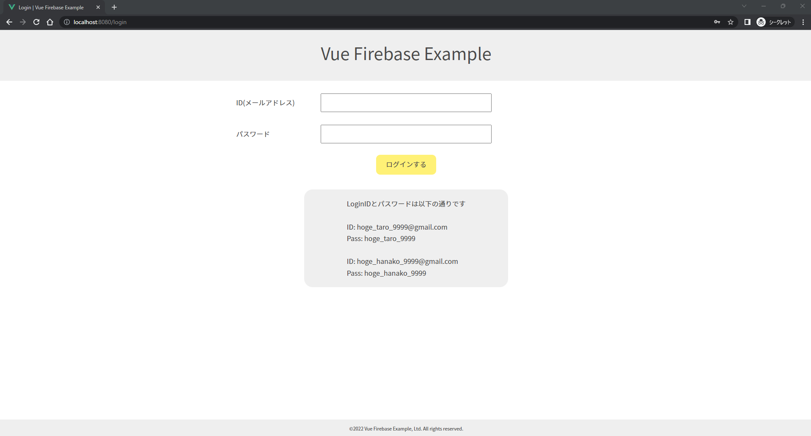The image size is (811, 436).
Task: Open the three-dot browser menu
Action: tap(803, 22)
